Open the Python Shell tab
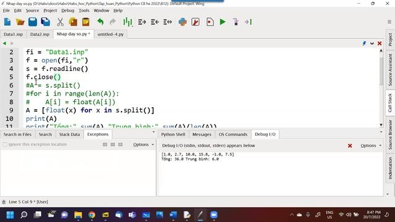This screenshot has width=395, height=222. pos(173,134)
